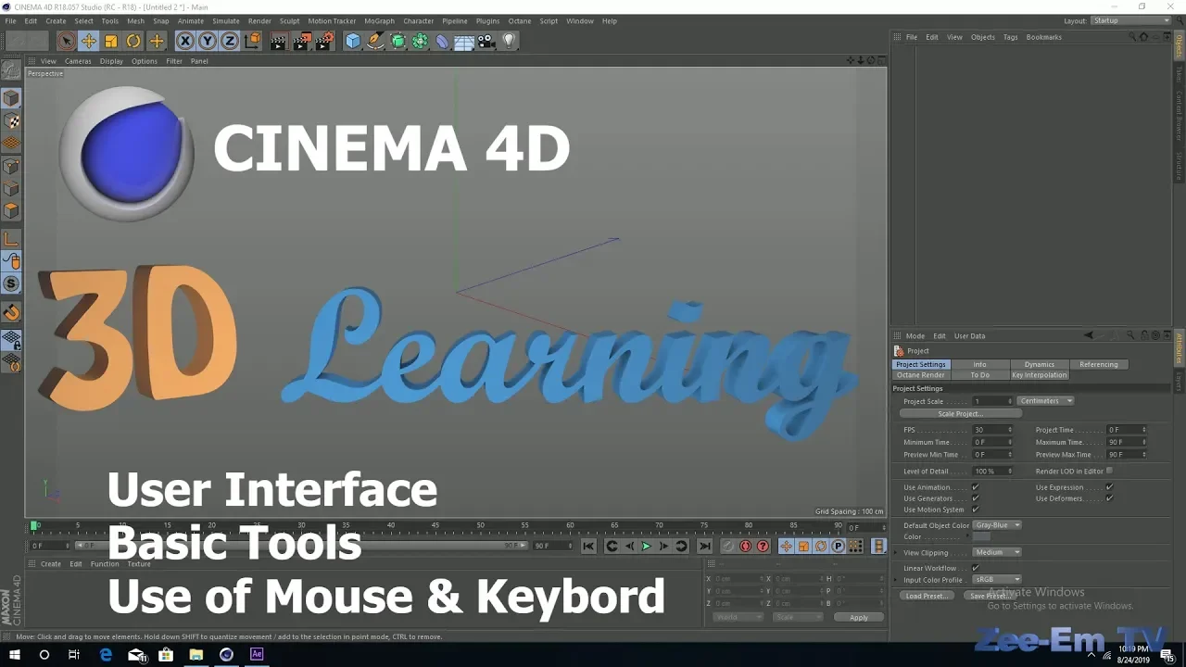
Task: Open Default Object Color Gray-Blue dropdown
Action: coord(996,525)
